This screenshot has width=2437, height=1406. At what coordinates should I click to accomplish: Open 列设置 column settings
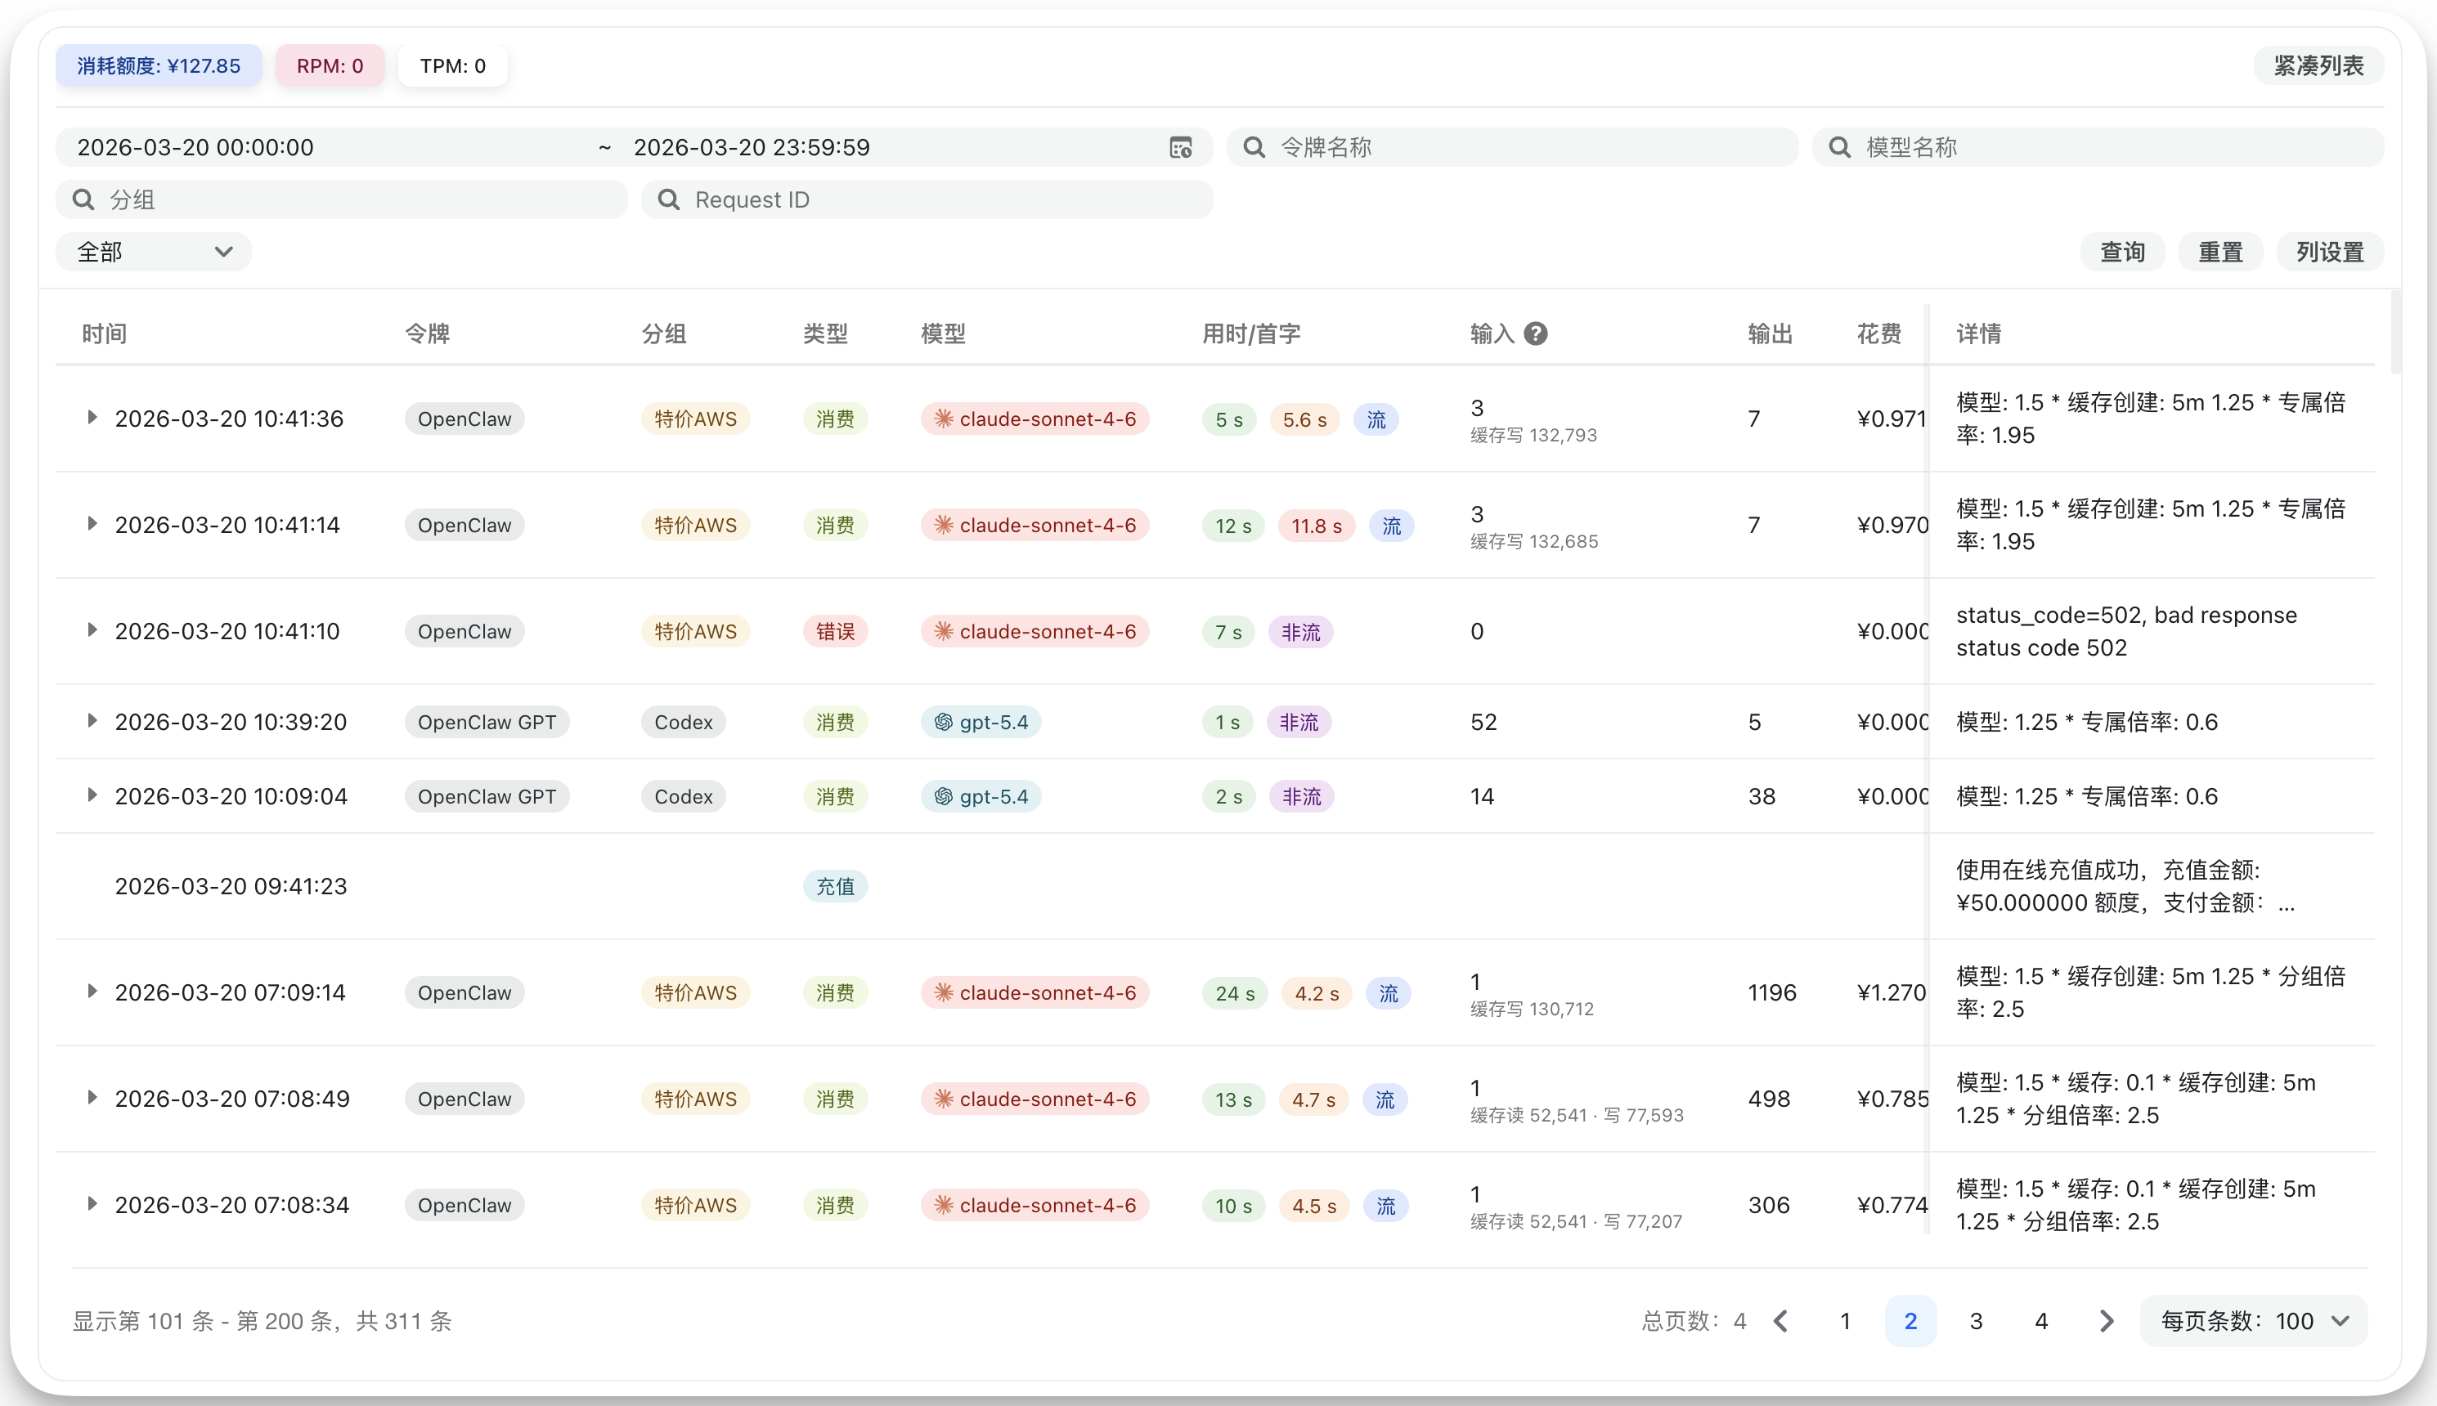[x=2330, y=252]
